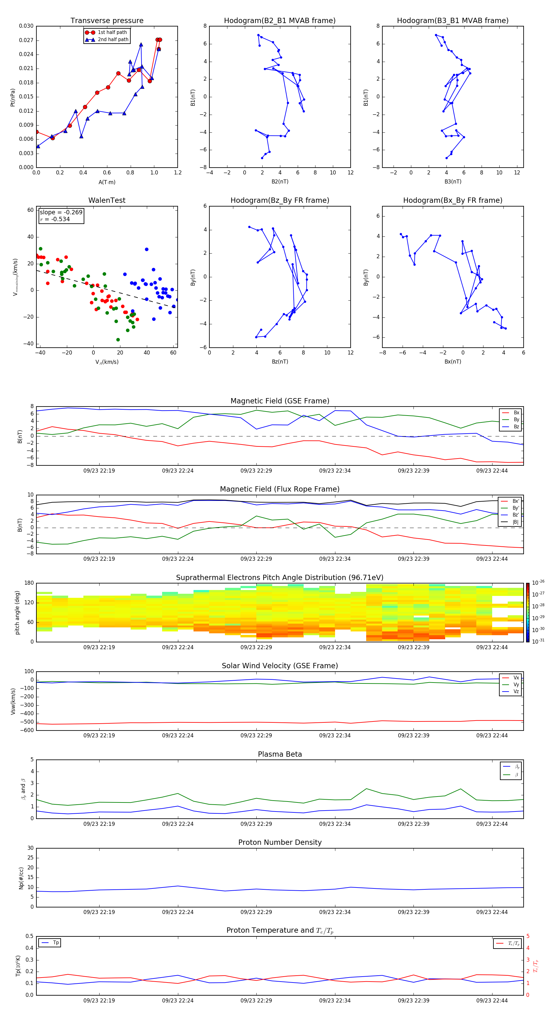The width and height of the screenshot is (560, 1028).
Task: Click the 10^-26 colorbar tick label
Action: pyautogui.click(x=538, y=583)
